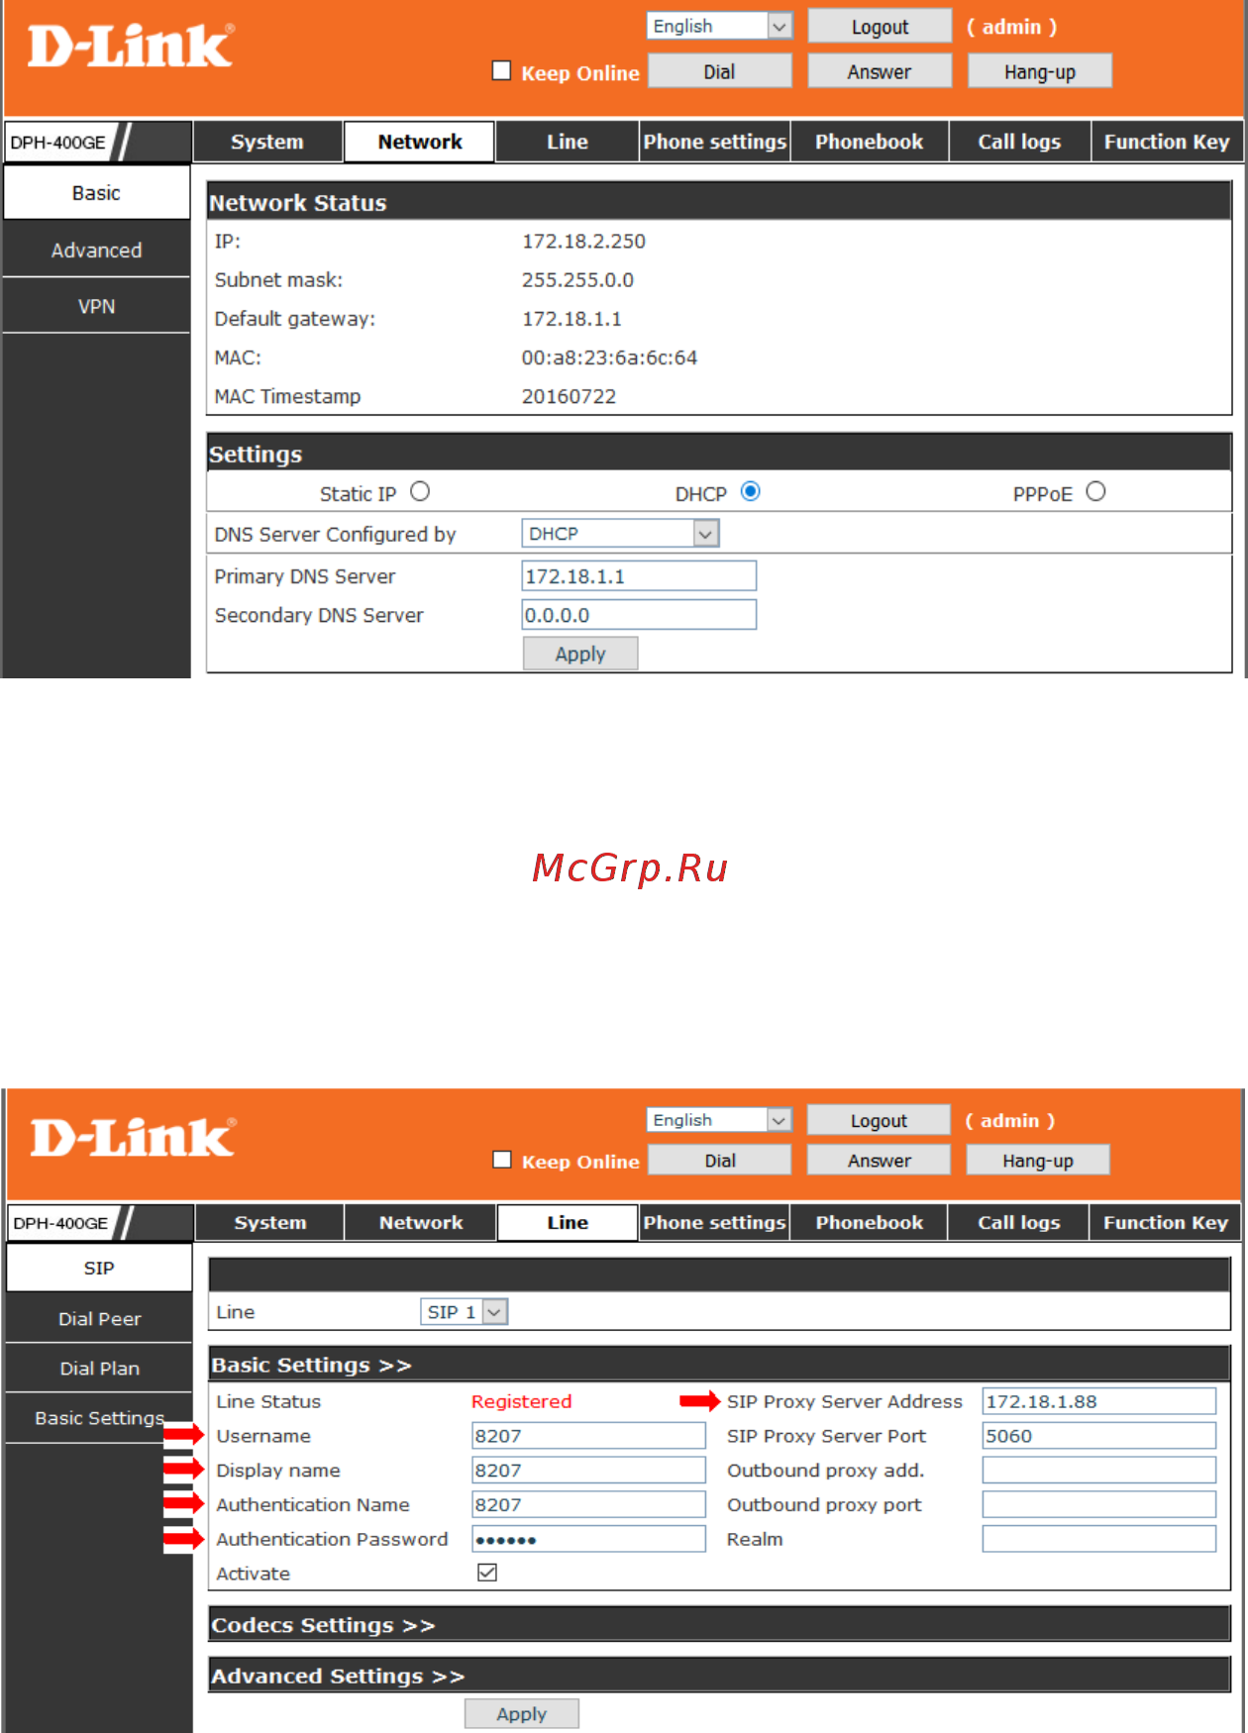Click the Answer button in top header
The image size is (1248, 1733).
pos(880,71)
